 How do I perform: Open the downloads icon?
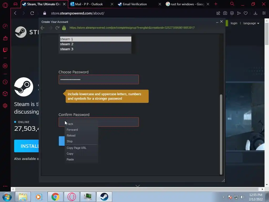click(255, 13)
